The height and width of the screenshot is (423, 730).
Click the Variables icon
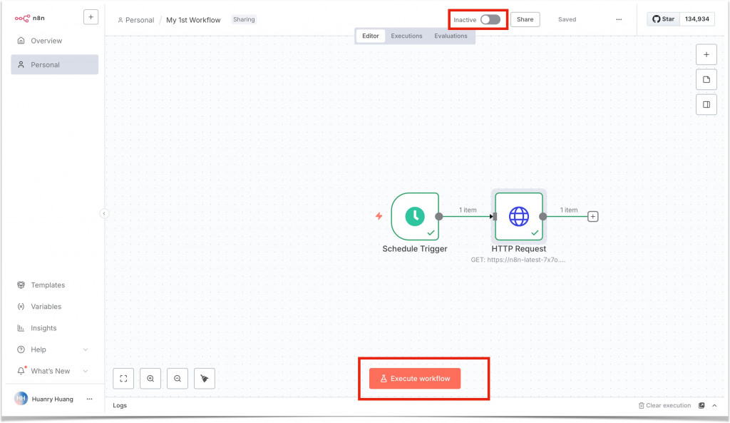(21, 306)
